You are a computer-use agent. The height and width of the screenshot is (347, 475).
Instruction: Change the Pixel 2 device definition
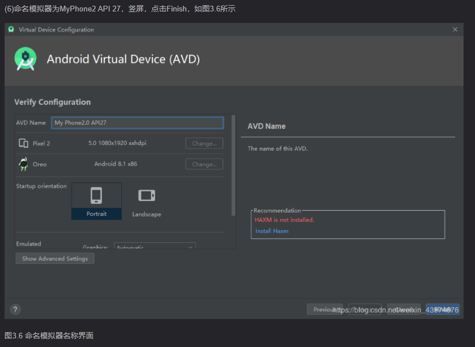coord(204,143)
